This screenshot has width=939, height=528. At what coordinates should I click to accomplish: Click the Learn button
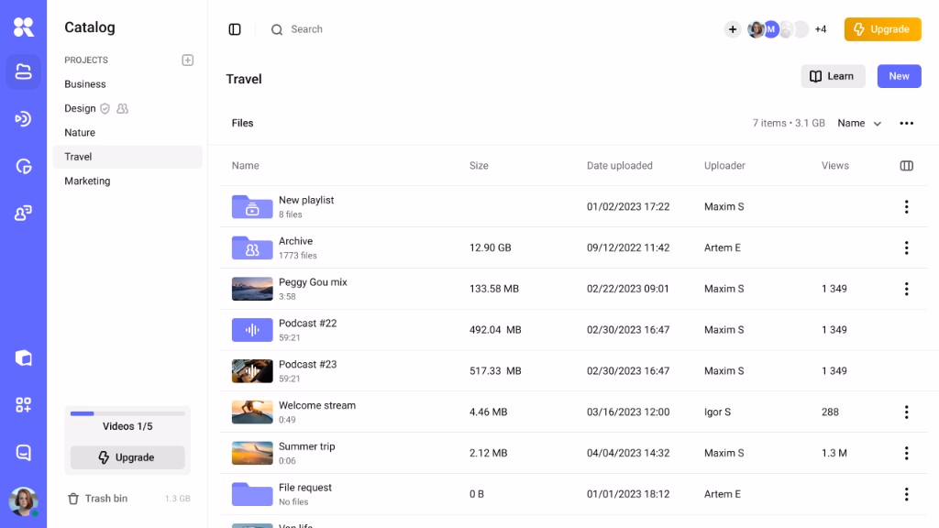(833, 76)
